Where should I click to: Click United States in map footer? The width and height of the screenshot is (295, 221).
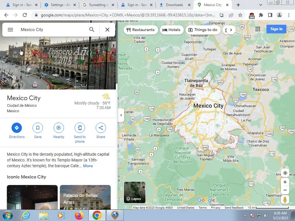186,208
